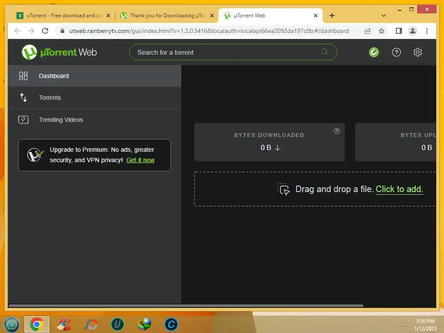The image size is (444, 333).
Task: Click the share page icon in address bar
Action: point(368,31)
